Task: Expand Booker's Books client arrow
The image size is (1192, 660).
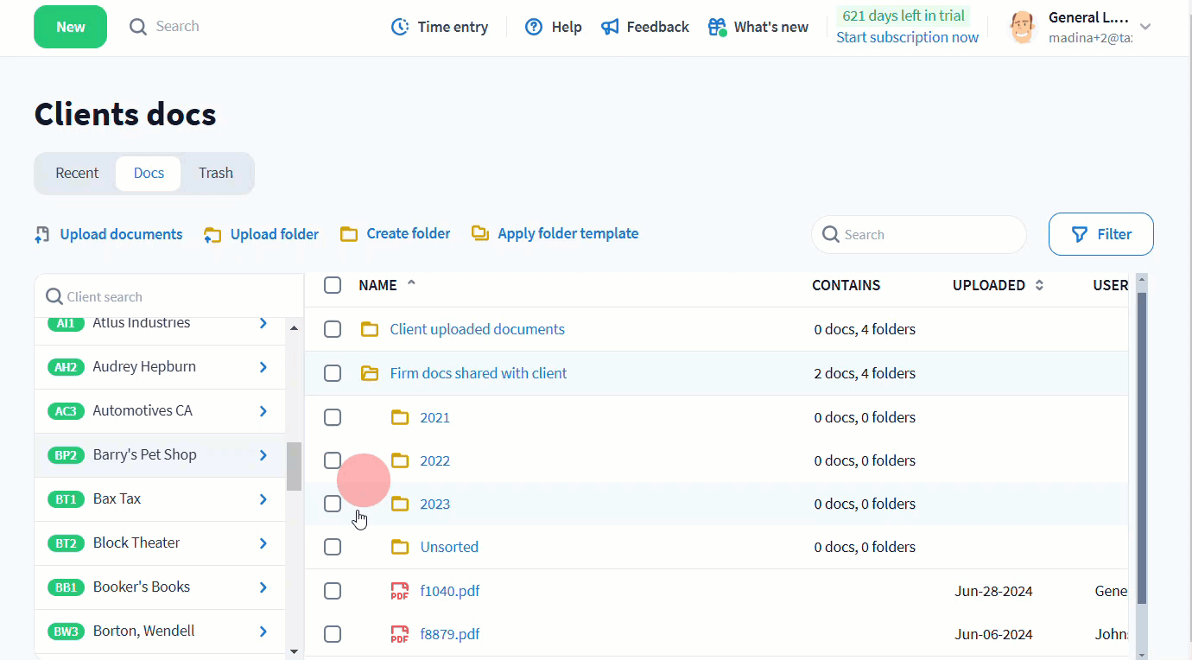Action: (x=263, y=587)
